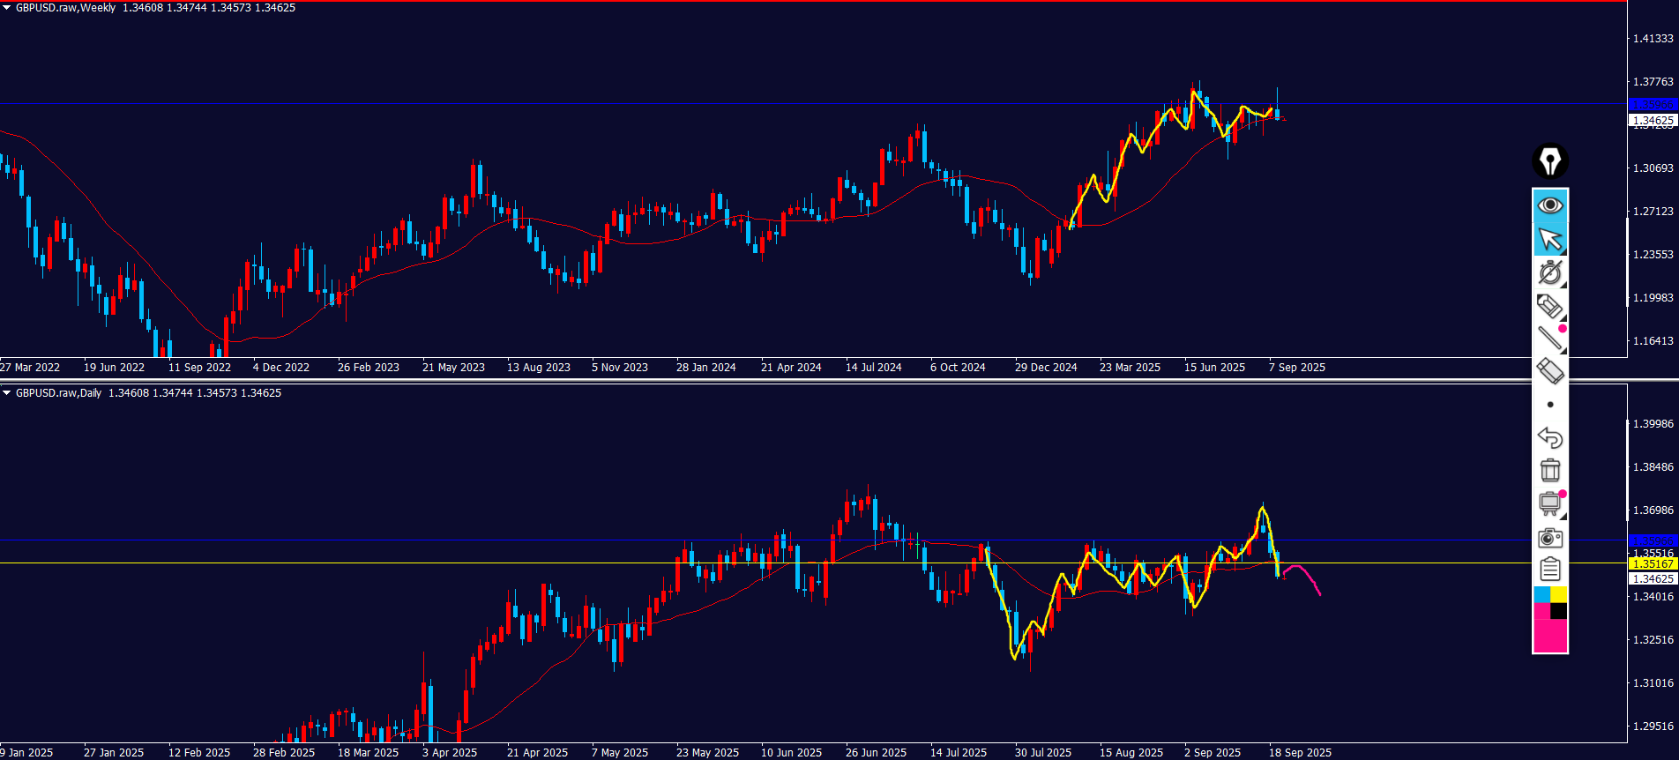Click the trash can to clear drawings
Viewport: 1679px width, 760px height.
tap(1550, 470)
